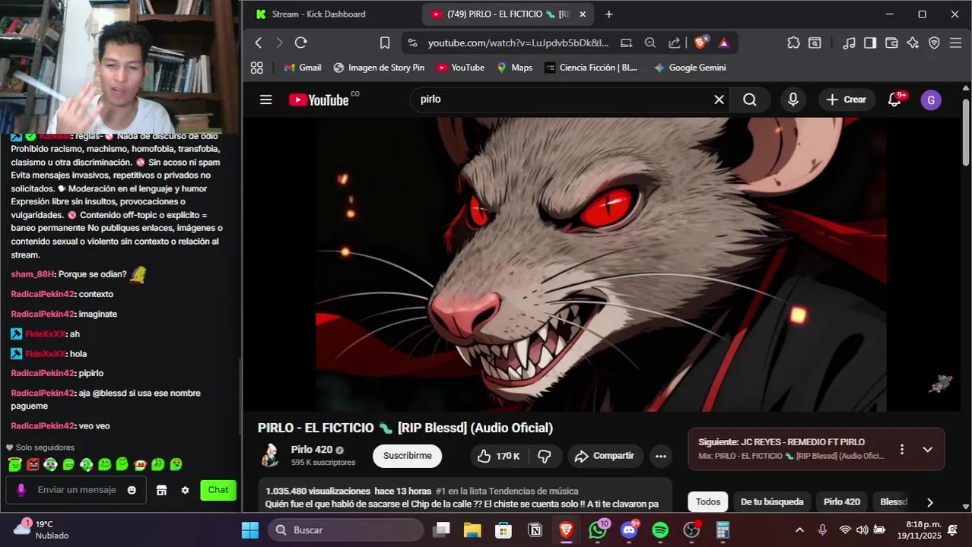The height and width of the screenshot is (547, 972).
Task: Open YouTube notifications bell
Action: point(895,100)
